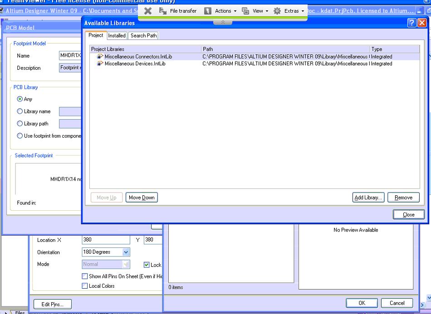Viewport: 431px width, 314px height.
Task: Toggle the Lock checkbox
Action: (147, 265)
